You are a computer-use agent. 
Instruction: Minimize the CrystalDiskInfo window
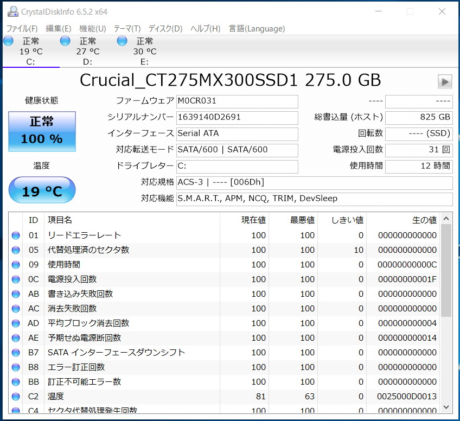coord(379,11)
